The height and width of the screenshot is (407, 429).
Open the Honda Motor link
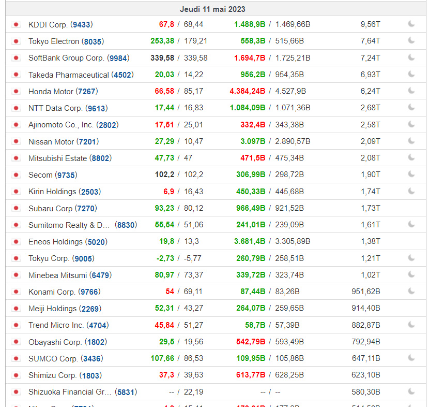51,91
